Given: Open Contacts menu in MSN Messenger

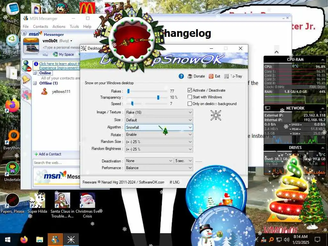Looking at the screenshot, I should coord(40,27).
